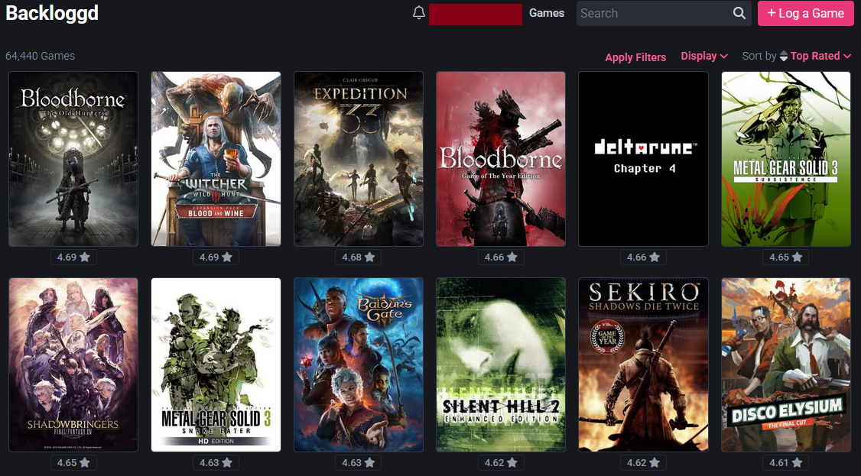Open the Display dropdown

(704, 56)
